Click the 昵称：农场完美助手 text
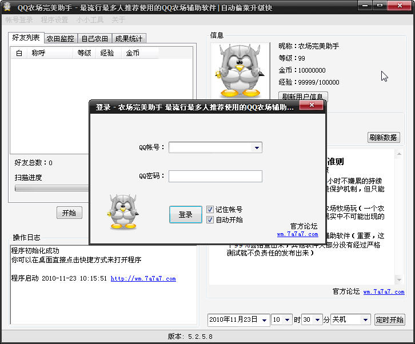415x344 pixels. (x=309, y=46)
